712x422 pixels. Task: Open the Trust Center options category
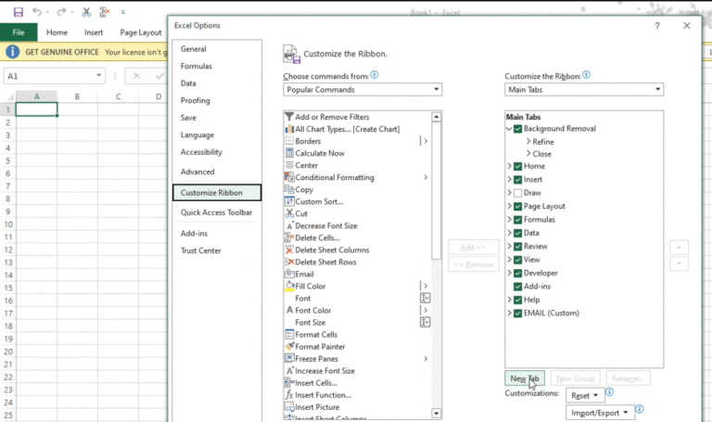click(x=217, y=250)
